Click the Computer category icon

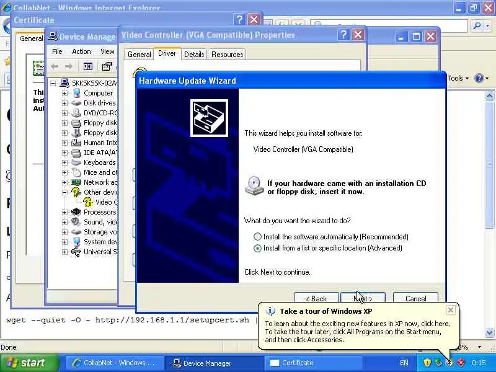click(x=76, y=93)
